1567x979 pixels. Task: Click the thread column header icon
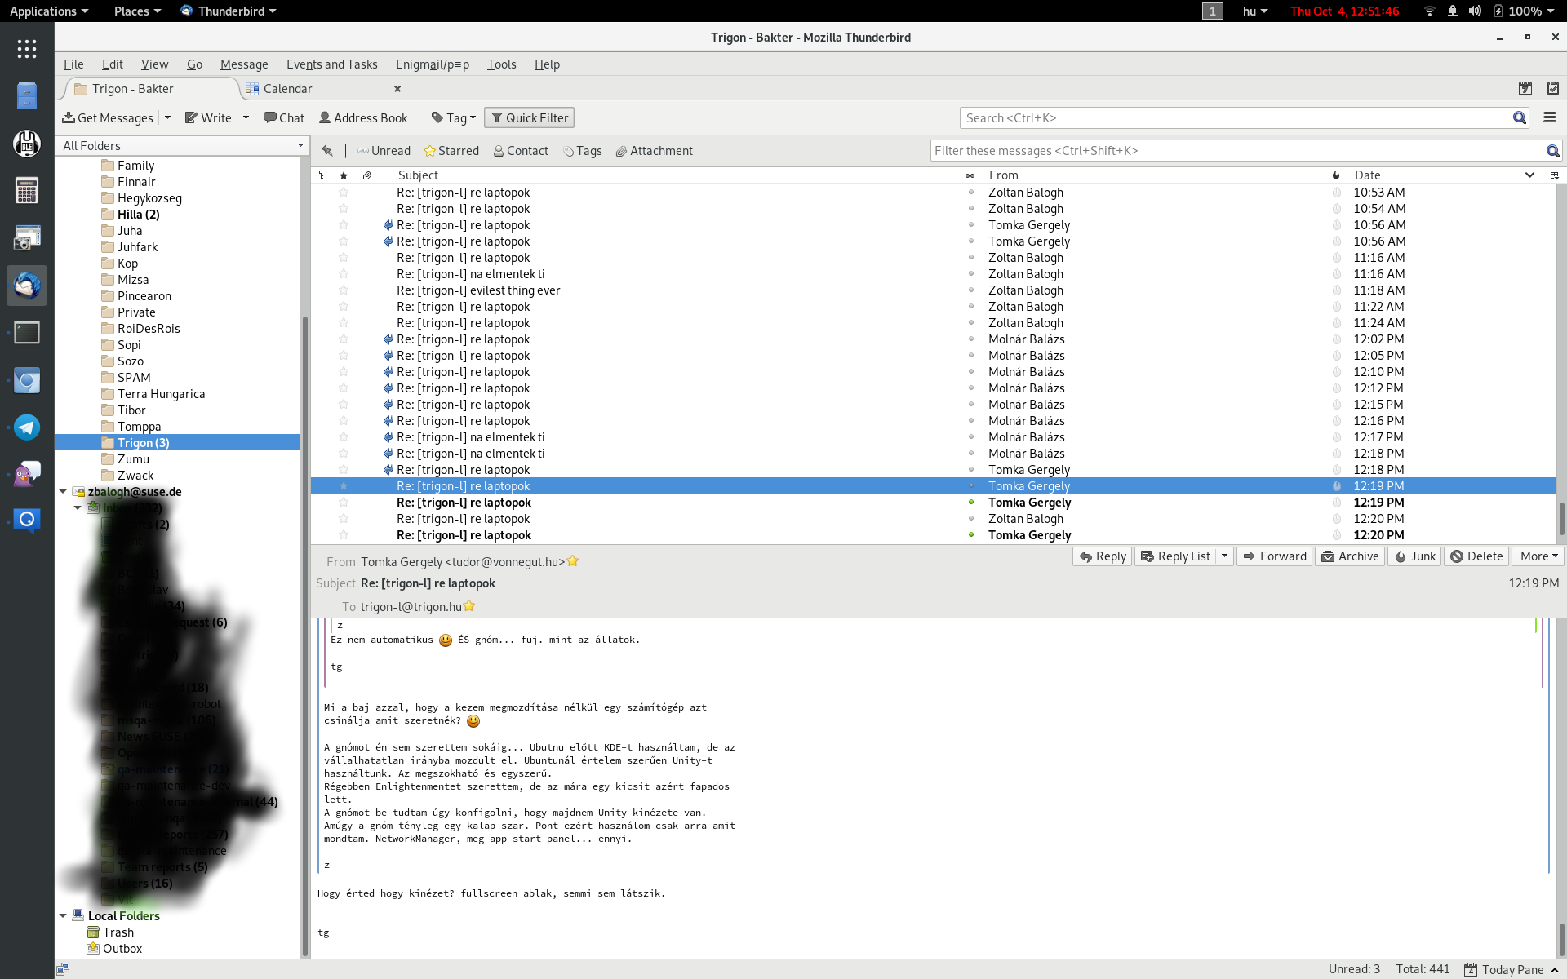coord(322,175)
